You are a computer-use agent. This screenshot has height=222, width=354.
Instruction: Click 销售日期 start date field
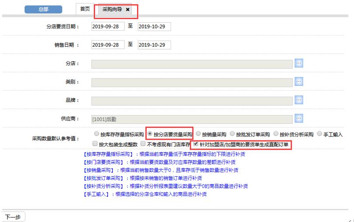[108, 44]
